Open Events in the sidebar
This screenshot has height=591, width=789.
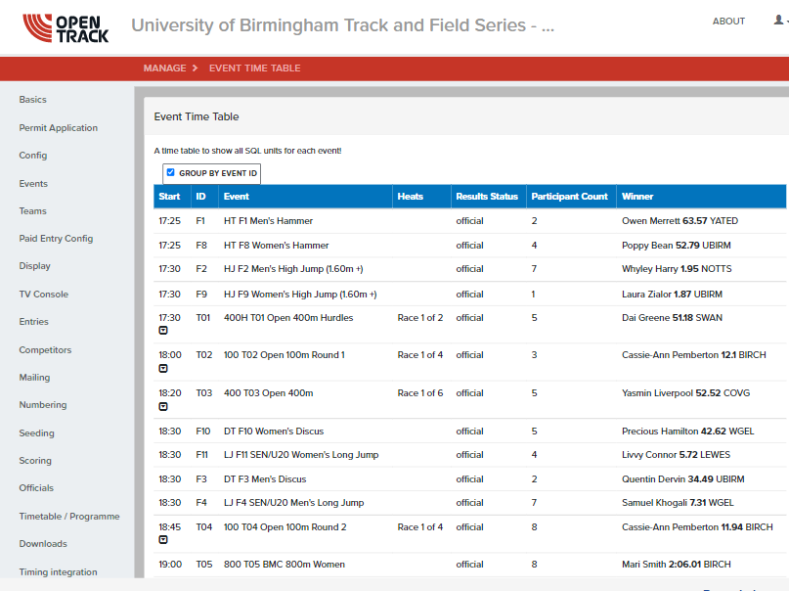coord(33,184)
